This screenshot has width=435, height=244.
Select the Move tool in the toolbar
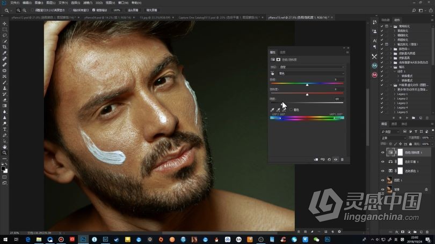(5, 24)
